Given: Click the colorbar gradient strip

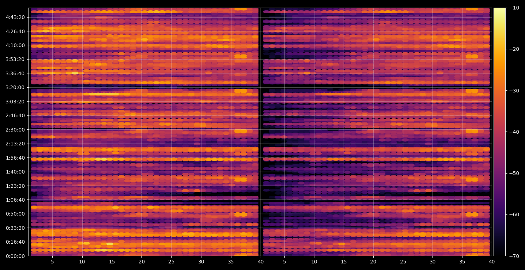Looking at the screenshot, I should coord(499,132).
